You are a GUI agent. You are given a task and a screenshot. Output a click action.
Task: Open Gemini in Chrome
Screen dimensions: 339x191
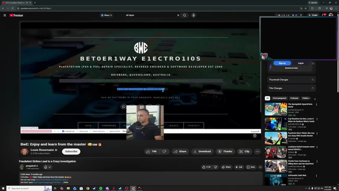(x=313, y=3)
